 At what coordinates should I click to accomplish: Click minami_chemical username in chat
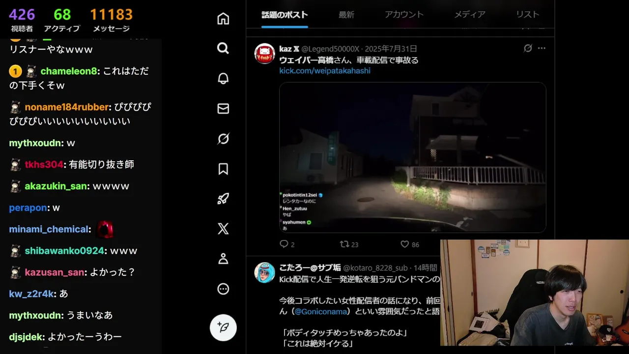point(49,230)
